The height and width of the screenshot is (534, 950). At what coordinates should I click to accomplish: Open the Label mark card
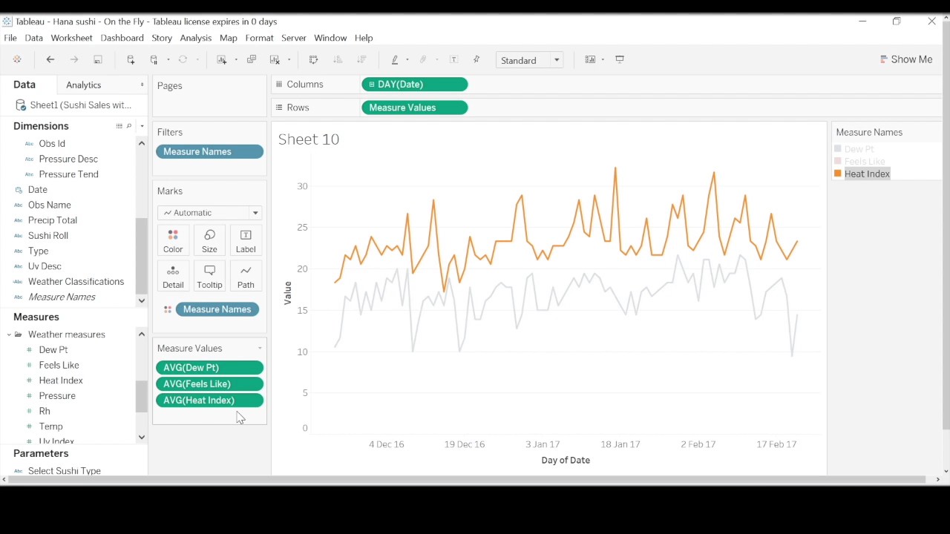click(x=246, y=240)
